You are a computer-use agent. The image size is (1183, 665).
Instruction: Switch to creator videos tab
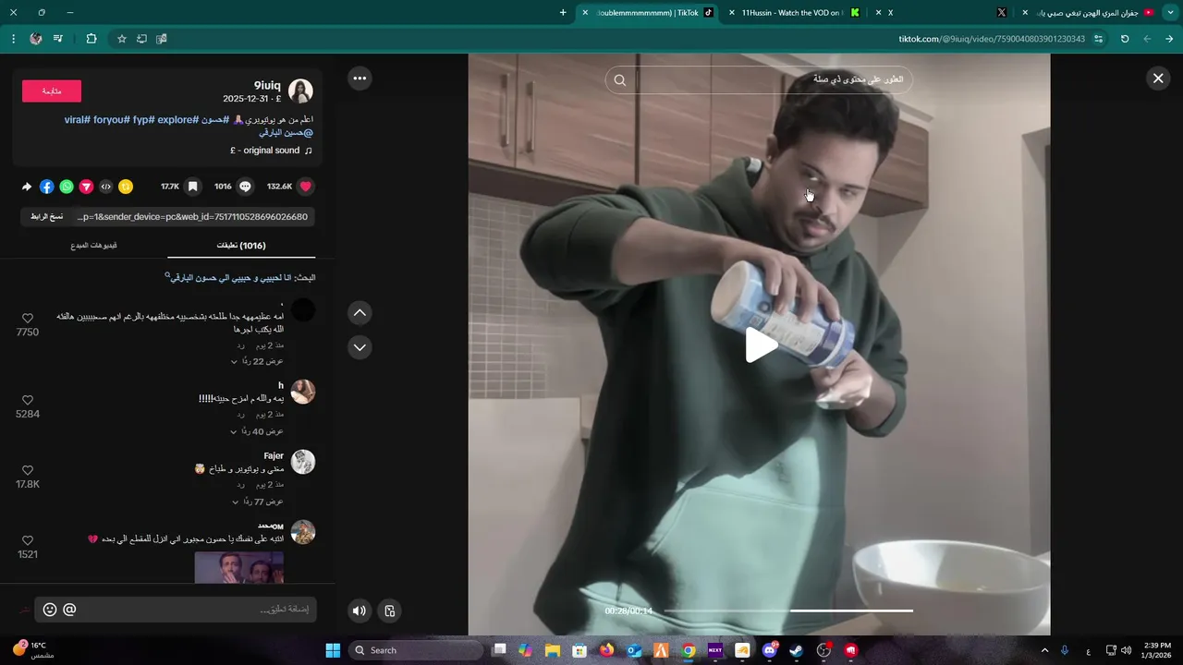(93, 246)
